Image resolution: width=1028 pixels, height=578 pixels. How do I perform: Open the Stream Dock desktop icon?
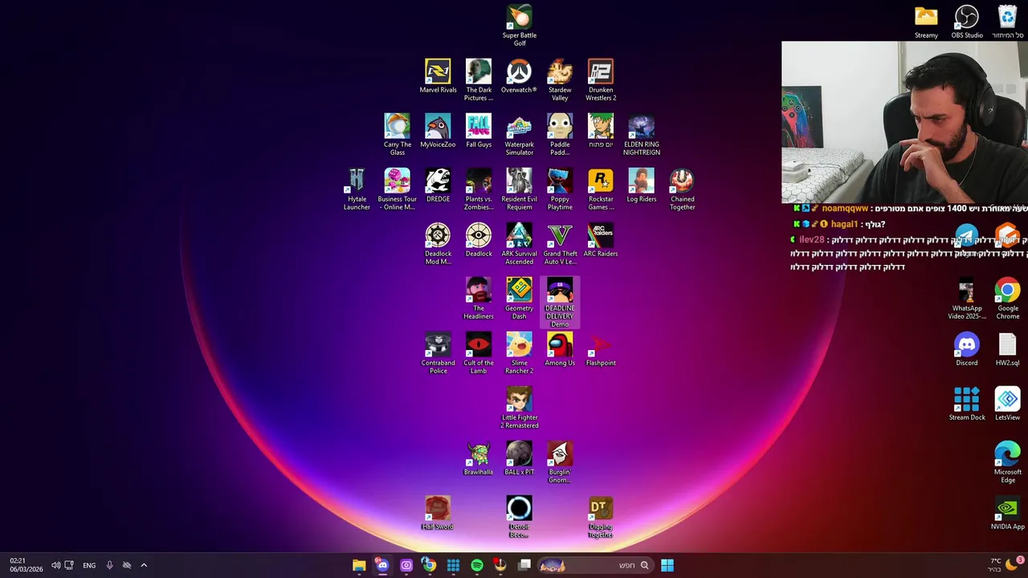(967, 404)
